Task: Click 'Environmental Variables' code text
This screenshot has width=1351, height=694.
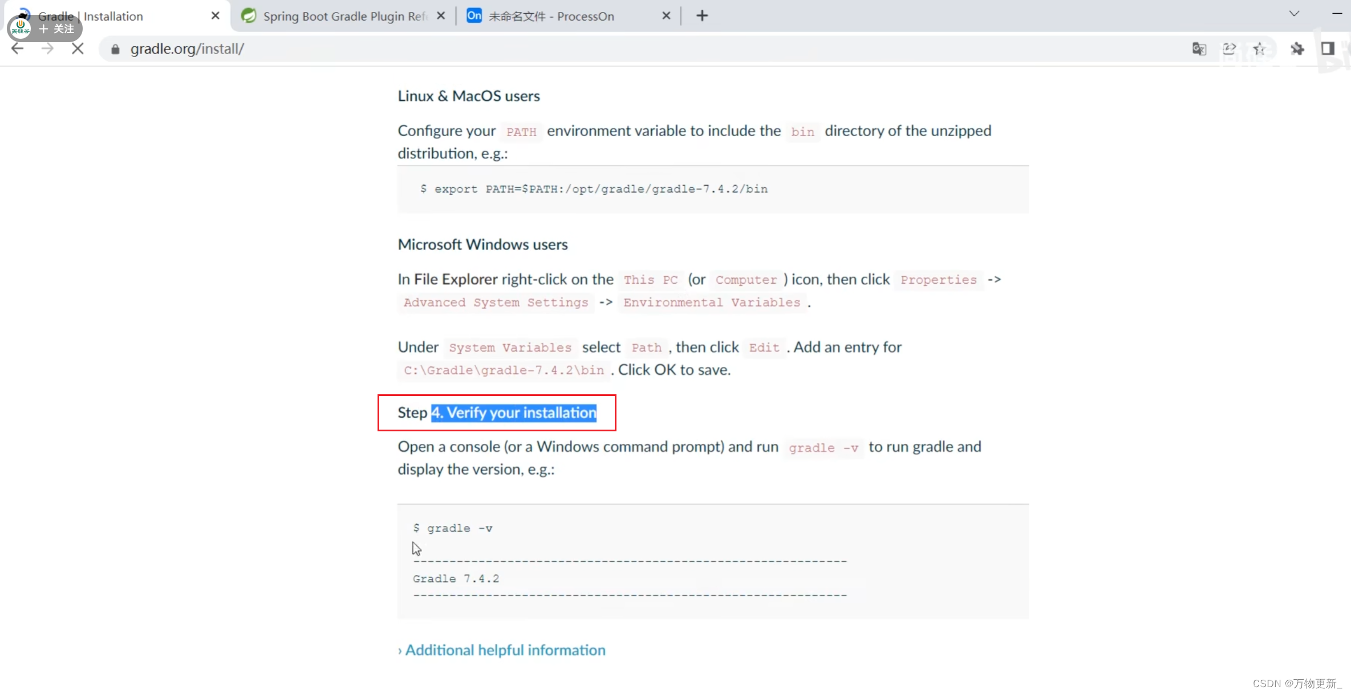Action: pyautogui.click(x=712, y=303)
